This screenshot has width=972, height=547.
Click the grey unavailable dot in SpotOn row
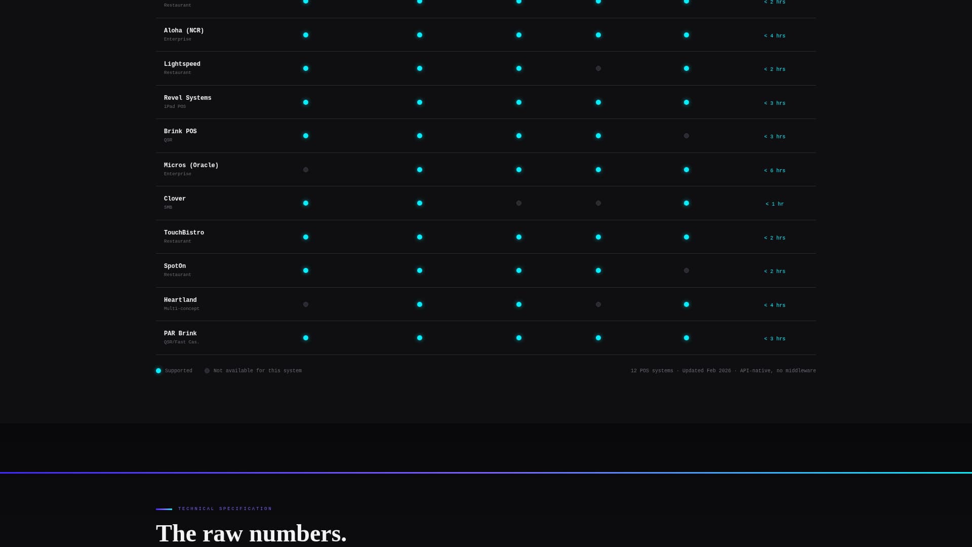pyautogui.click(x=686, y=270)
